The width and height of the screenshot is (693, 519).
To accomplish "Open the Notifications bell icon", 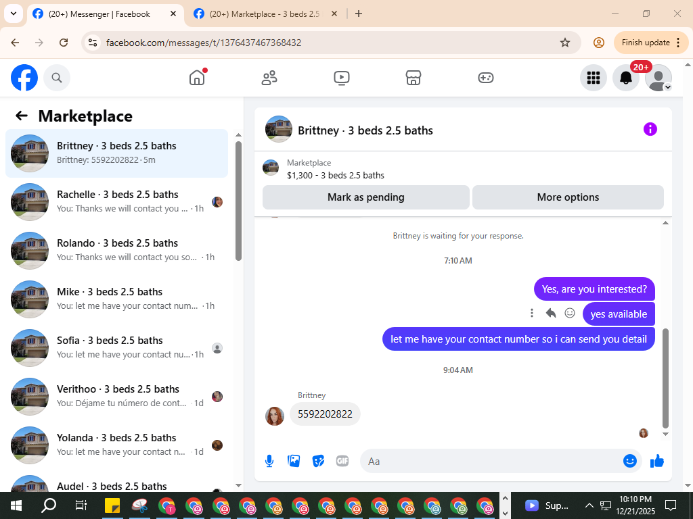I will (626, 78).
